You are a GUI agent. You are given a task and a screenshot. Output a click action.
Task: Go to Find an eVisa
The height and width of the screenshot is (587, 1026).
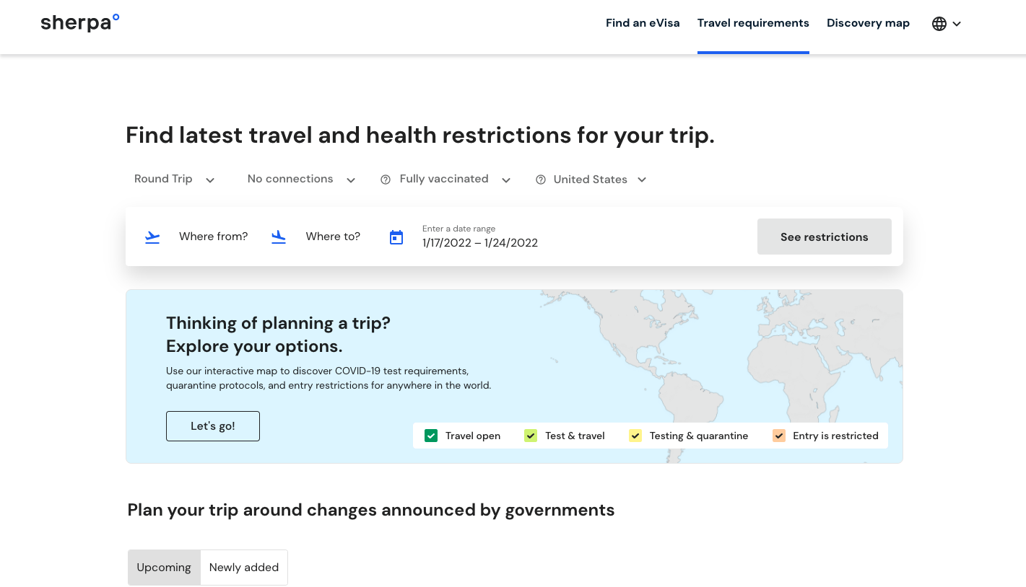coord(642,23)
